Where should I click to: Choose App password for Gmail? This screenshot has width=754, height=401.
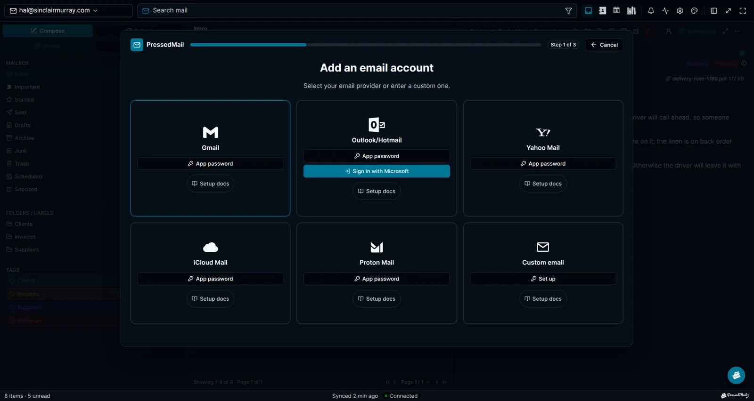point(210,164)
